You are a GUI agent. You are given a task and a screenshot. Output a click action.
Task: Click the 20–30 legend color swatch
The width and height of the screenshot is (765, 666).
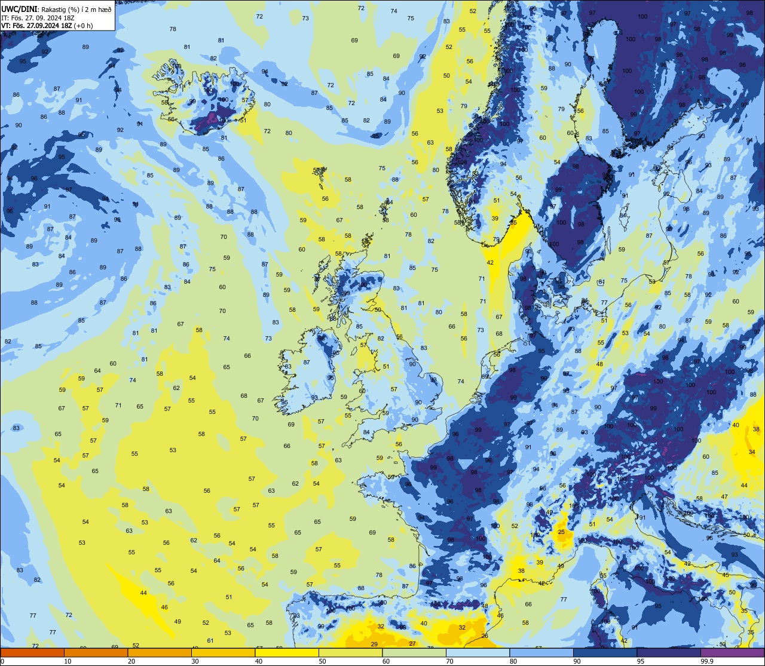[160, 653]
